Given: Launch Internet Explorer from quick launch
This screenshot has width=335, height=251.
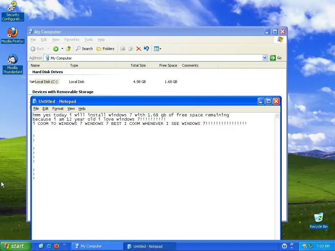Looking at the screenshot, I should (x=49, y=246).
